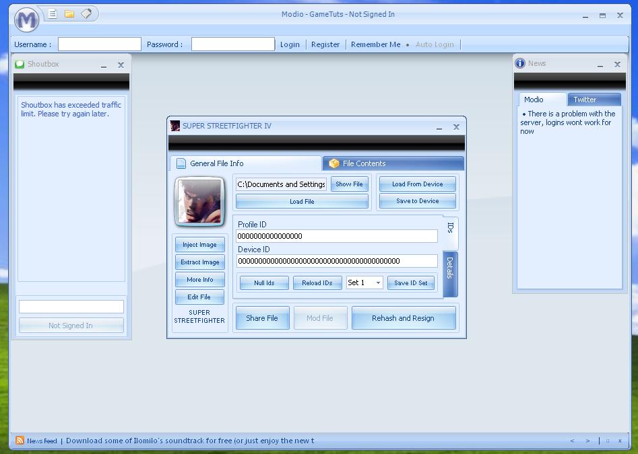The height and width of the screenshot is (454, 638).
Task: Click the 'There is a problem with the server' news text
Action: [x=568, y=122]
